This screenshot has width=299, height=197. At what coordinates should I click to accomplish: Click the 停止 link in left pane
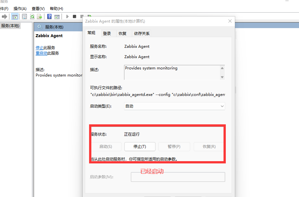(x=40, y=47)
